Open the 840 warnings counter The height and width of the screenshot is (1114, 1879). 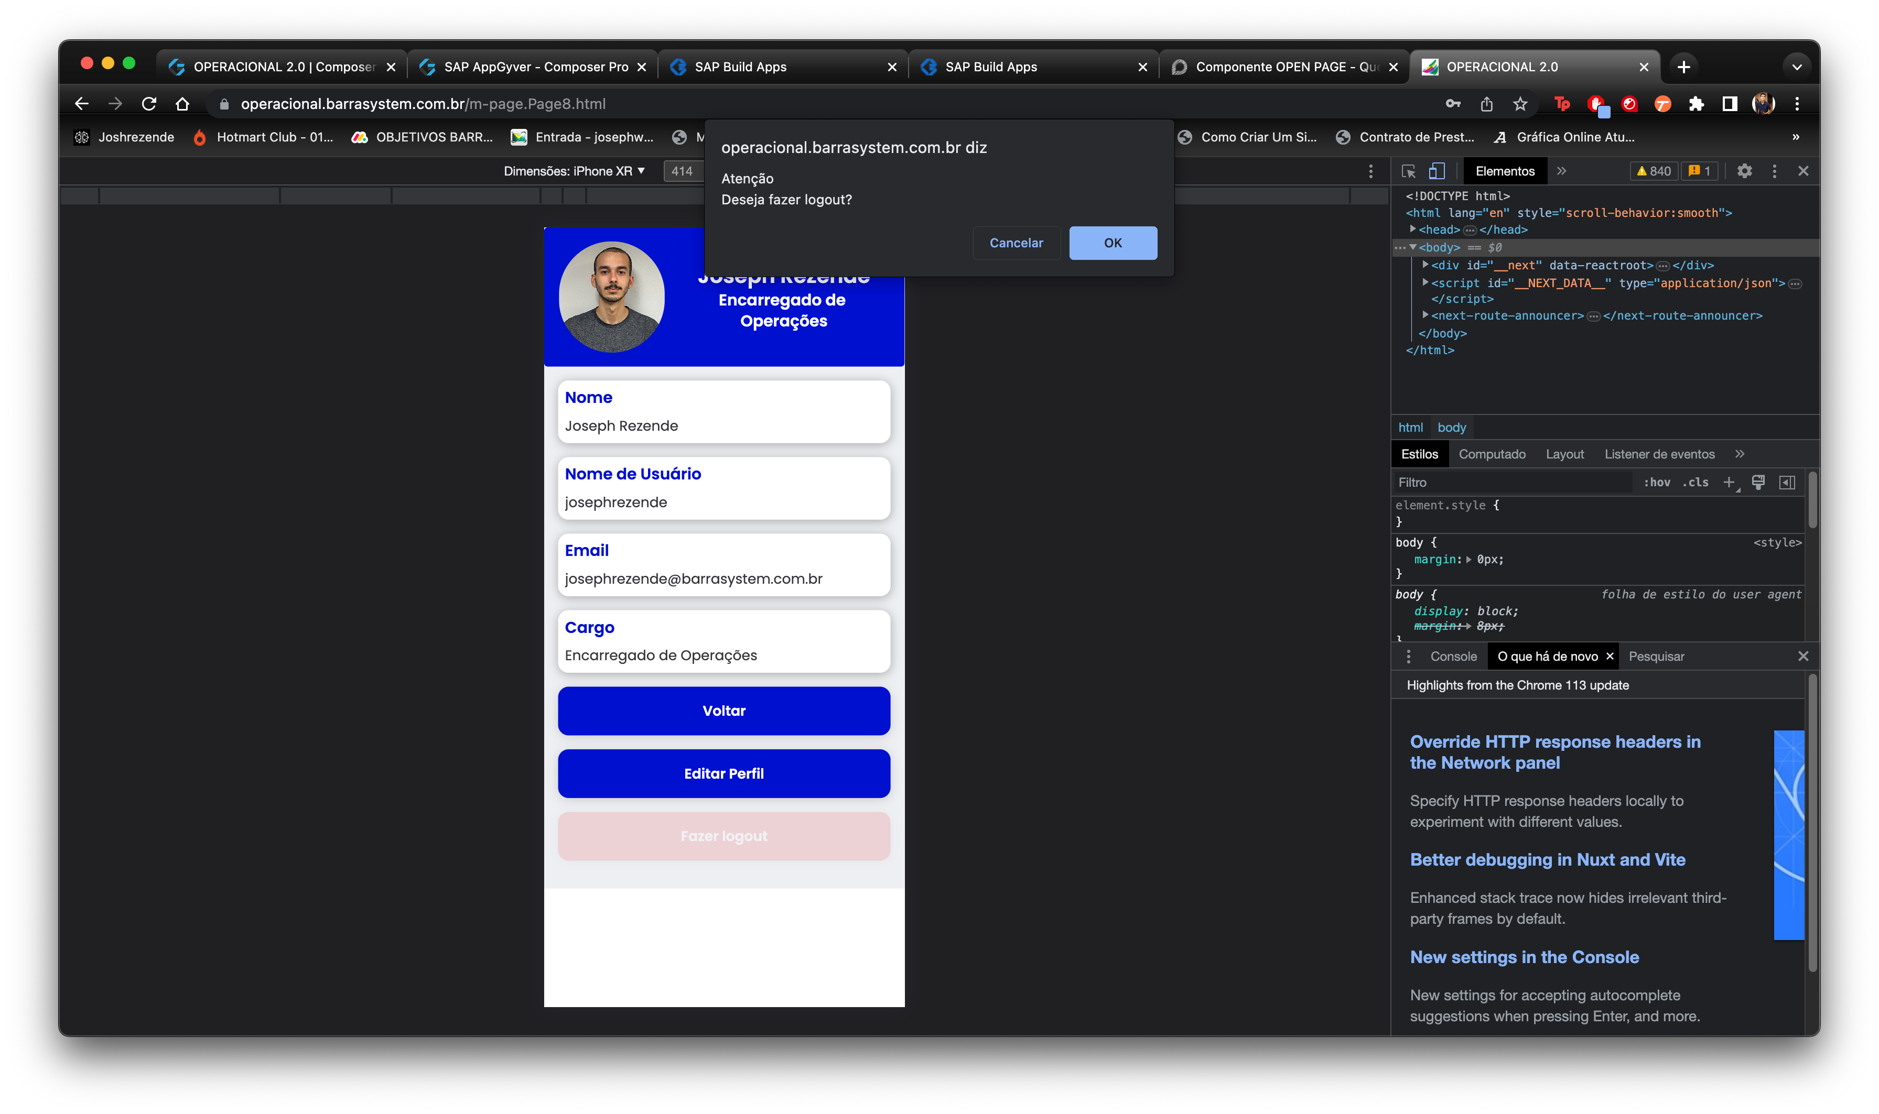[1653, 171]
